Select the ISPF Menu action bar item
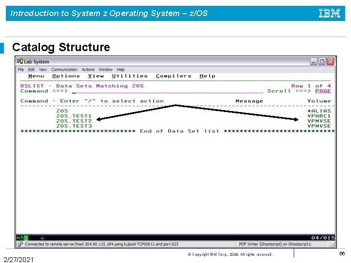 point(36,76)
